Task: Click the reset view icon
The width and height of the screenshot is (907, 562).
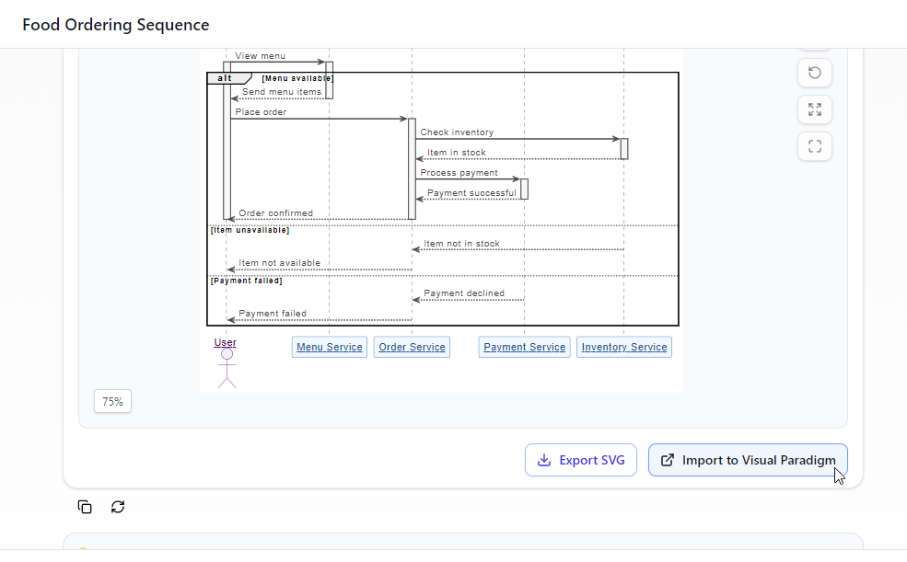Action: click(814, 73)
